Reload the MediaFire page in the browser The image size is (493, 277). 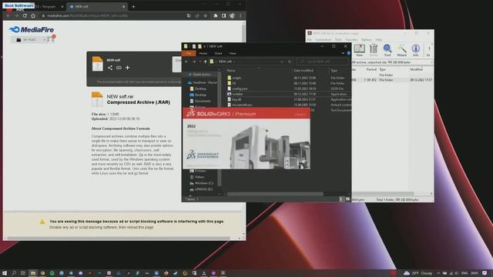[x=25, y=15]
